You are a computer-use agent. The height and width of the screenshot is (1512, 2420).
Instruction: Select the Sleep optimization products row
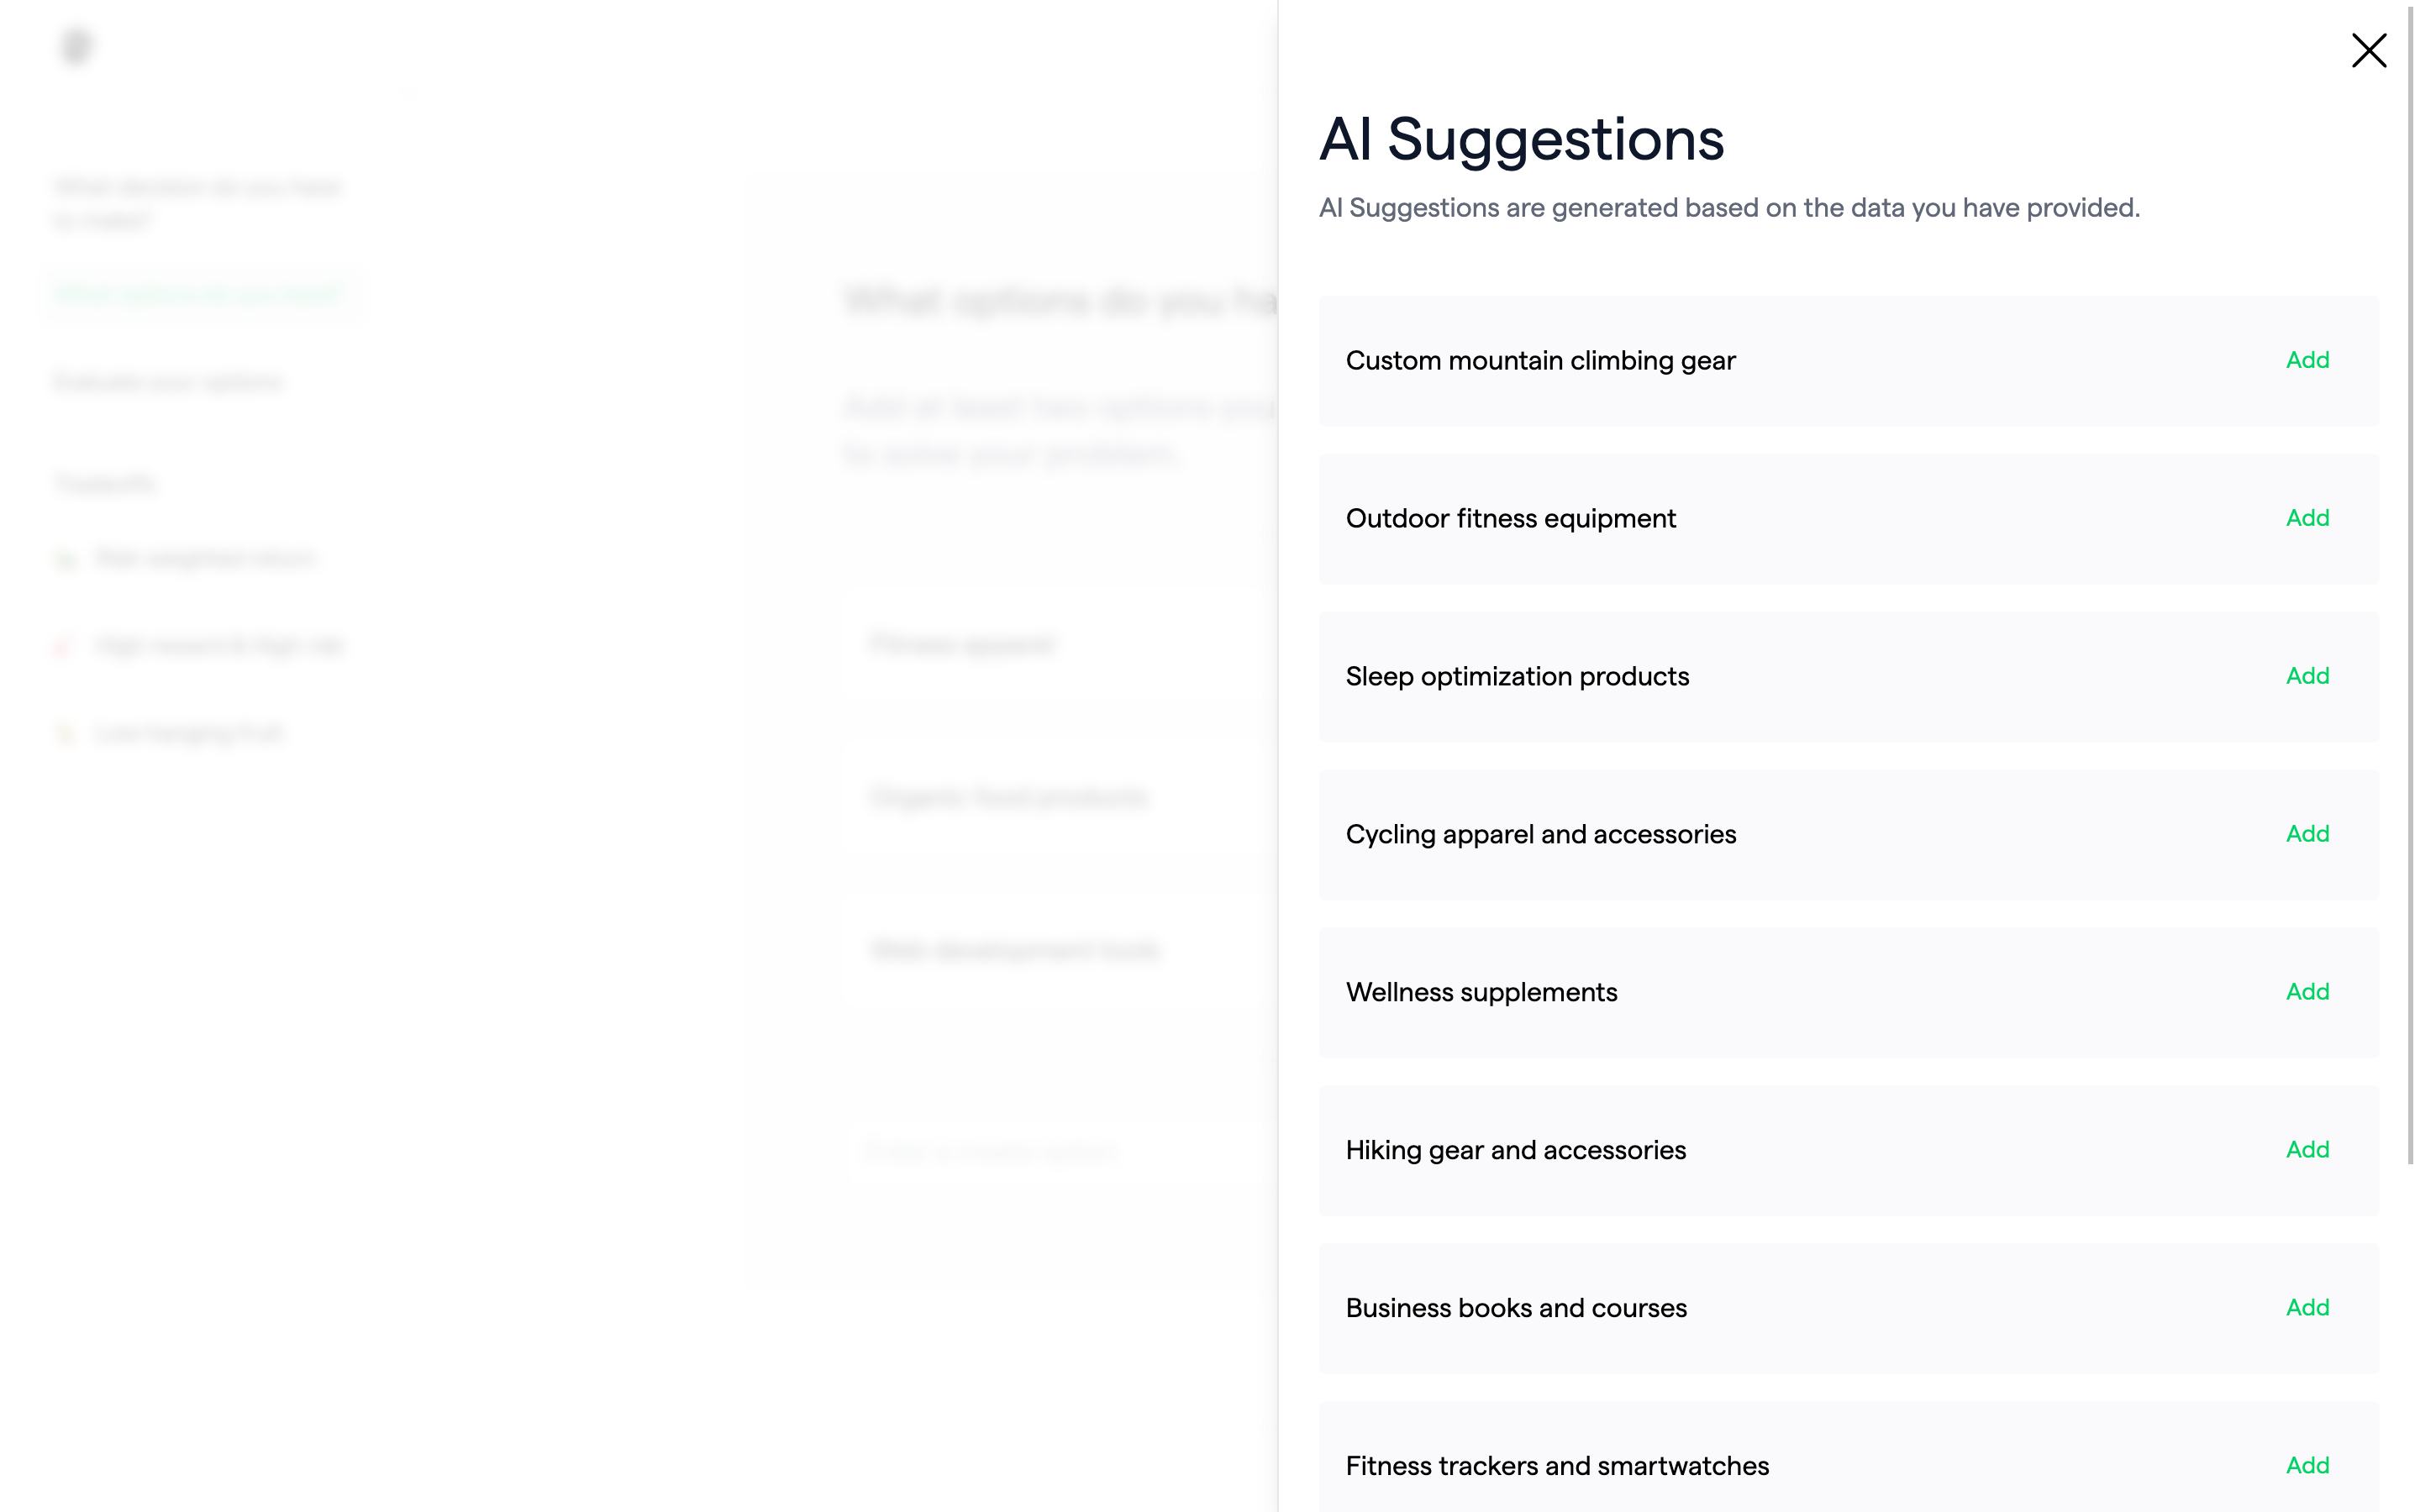tap(1848, 677)
